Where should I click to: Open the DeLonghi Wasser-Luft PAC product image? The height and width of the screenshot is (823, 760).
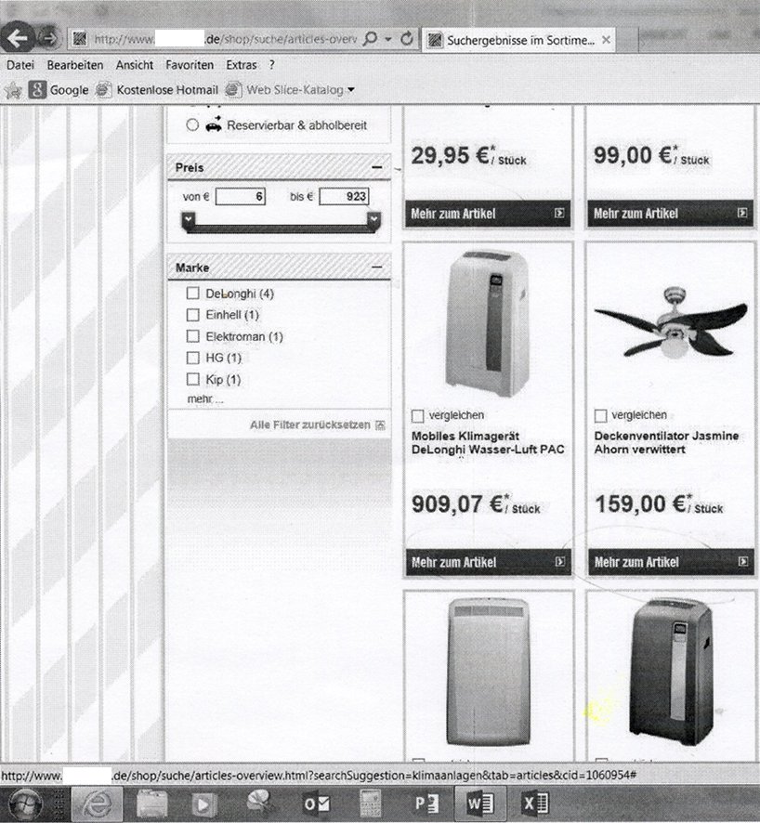point(488,323)
